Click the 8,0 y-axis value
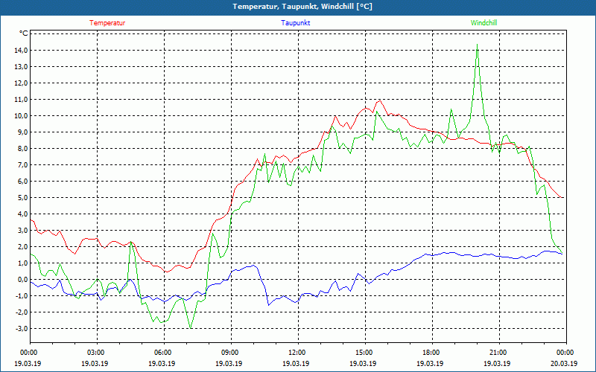The image size is (596, 372). pos(22,148)
